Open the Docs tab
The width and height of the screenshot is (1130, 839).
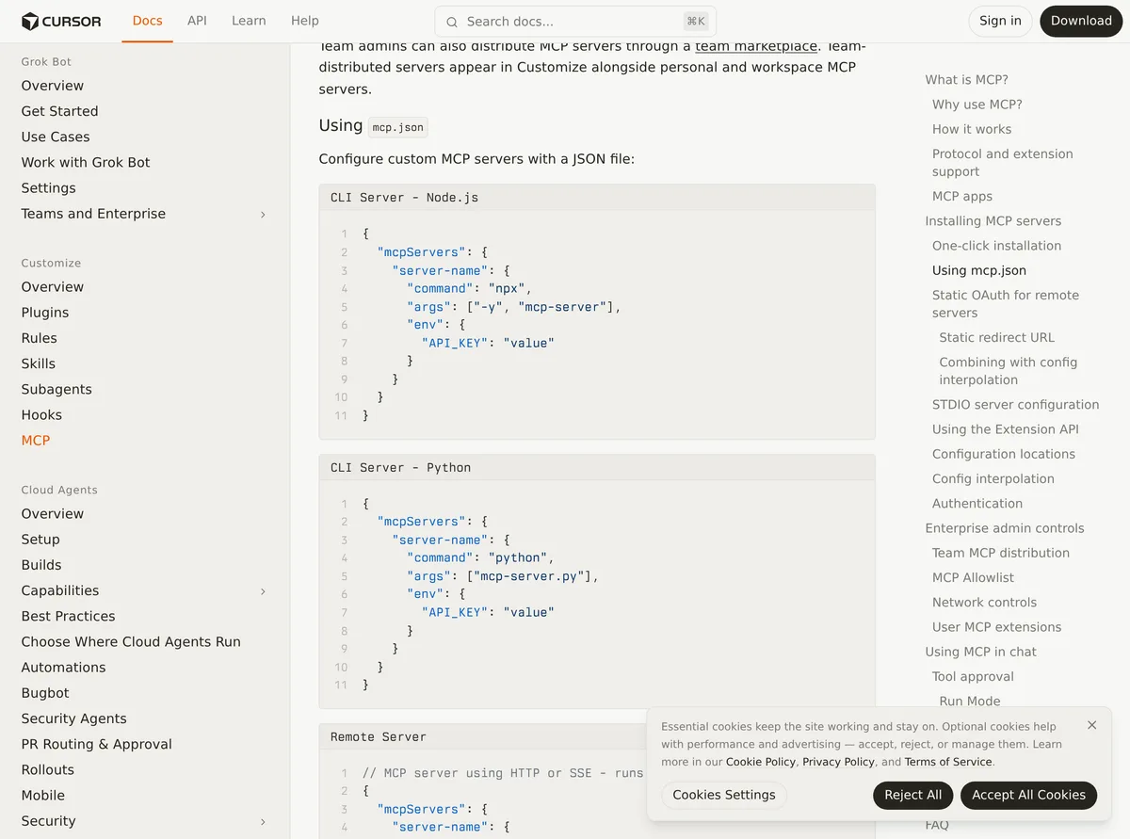tap(147, 21)
